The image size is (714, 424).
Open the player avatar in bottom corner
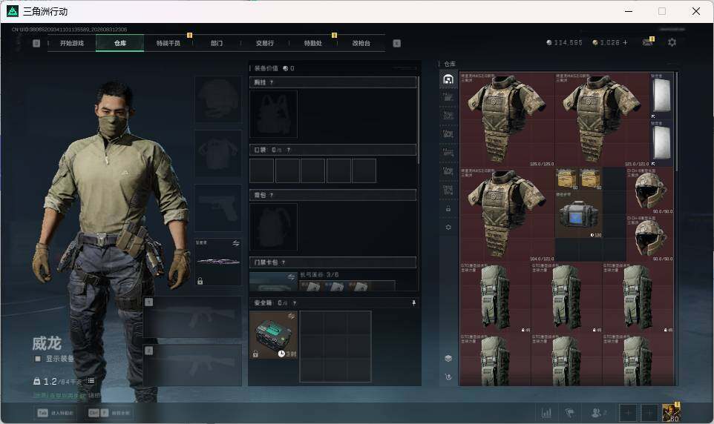click(x=671, y=412)
